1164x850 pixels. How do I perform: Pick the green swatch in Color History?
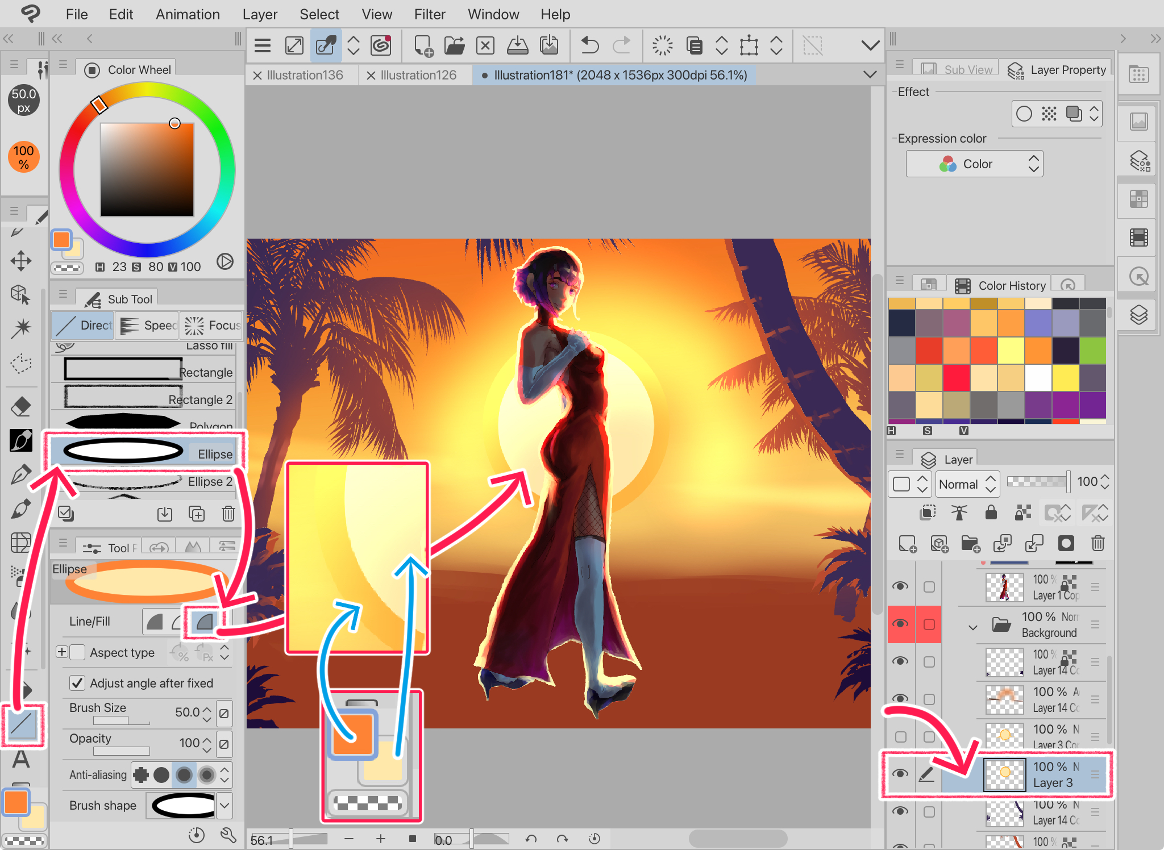tap(1092, 350)
